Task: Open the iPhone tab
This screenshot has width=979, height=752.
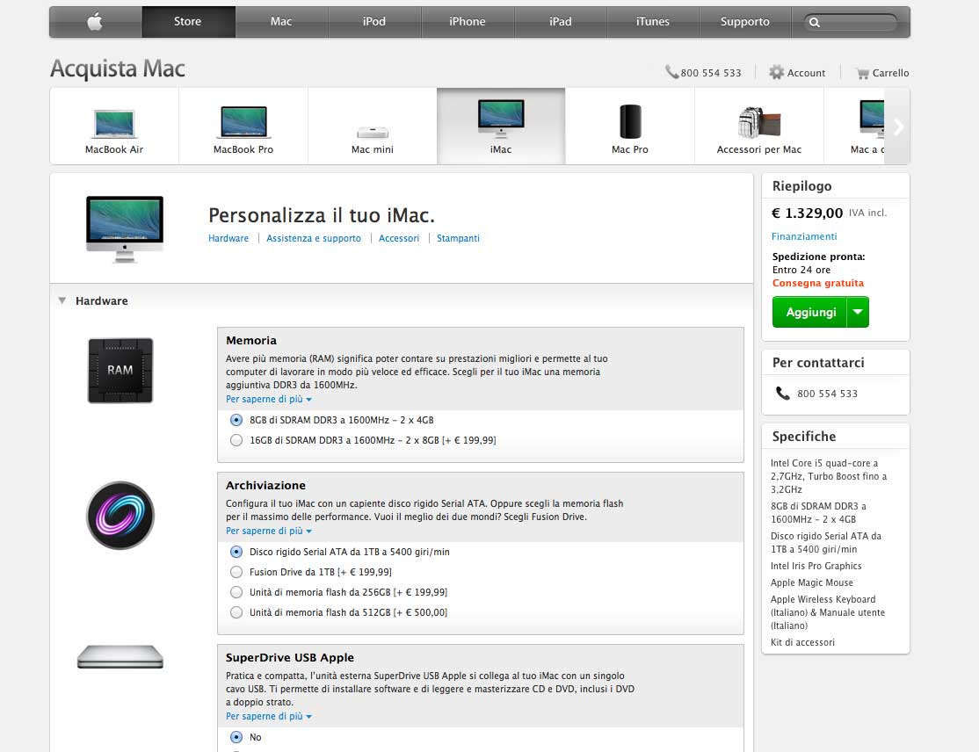Action: [x=467, y=22]
